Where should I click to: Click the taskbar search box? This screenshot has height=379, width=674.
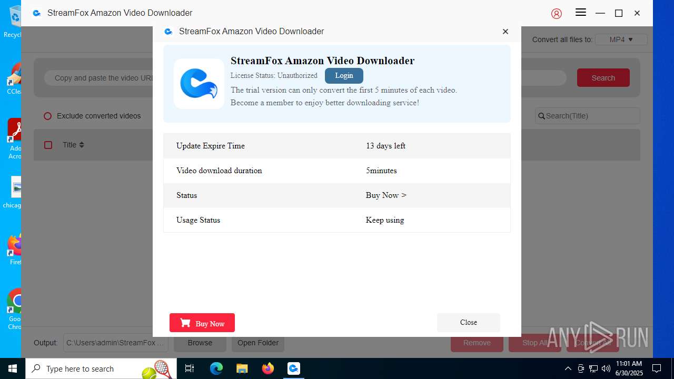(100, 368)
